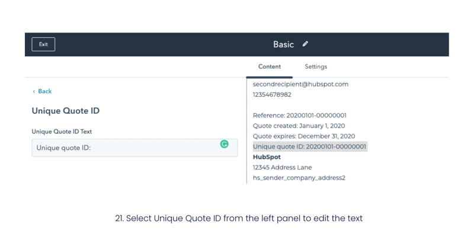Click the Basic template title
This screenshot has width=474, height=248.
click(x=284, y=44)
